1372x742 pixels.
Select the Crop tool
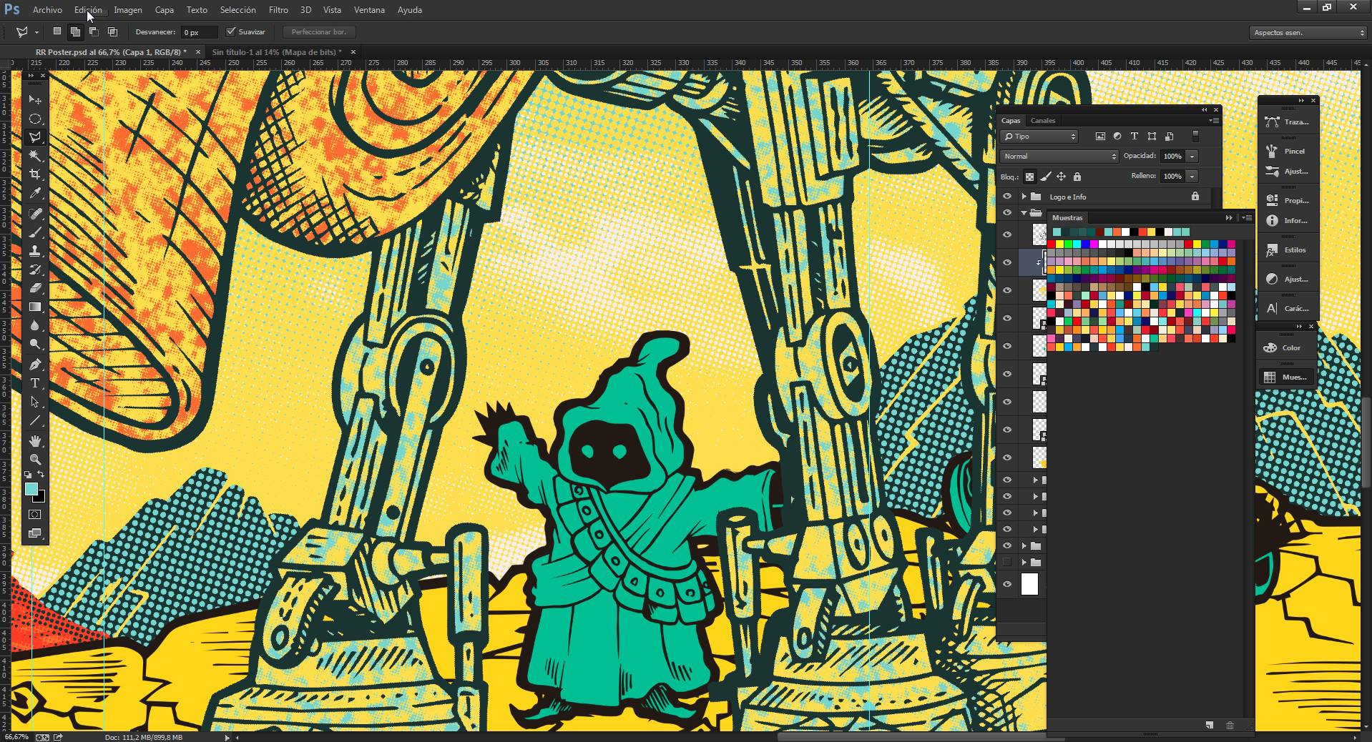click(x=35, y=174)
